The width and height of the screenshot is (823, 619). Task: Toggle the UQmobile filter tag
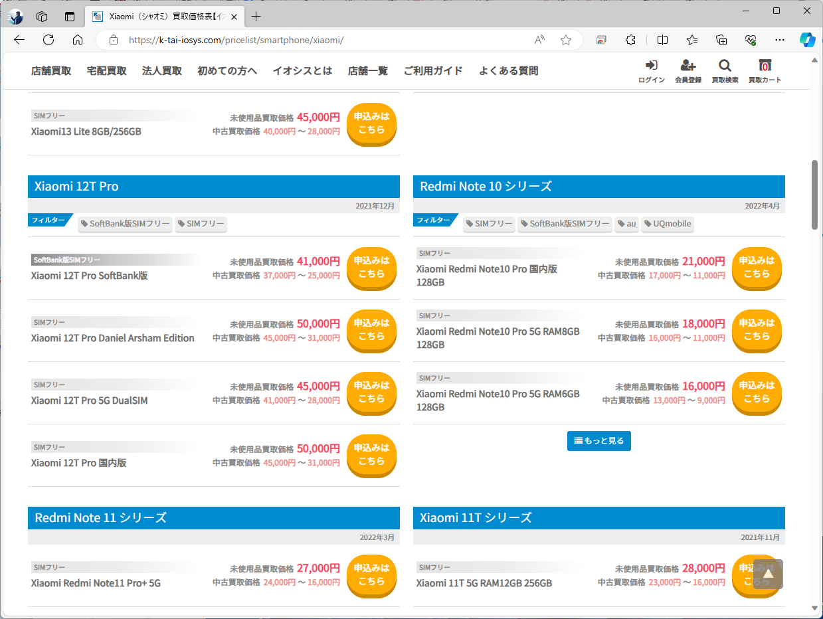[667, 224]
